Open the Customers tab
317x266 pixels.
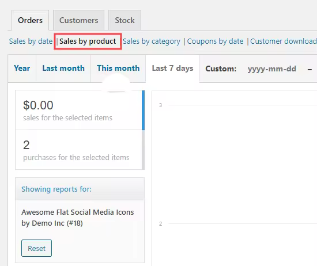pos(78,20)
